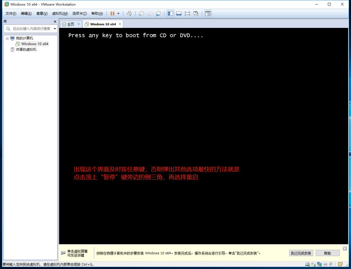The height and width of the screenshot is (269, 351).
Task: Toggle the library sidebar view icon
Action: click(170, 14)
